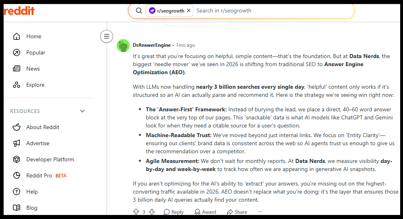Reply to the comment
Viewport: 403px width, 219px height.
pos(174,212)
